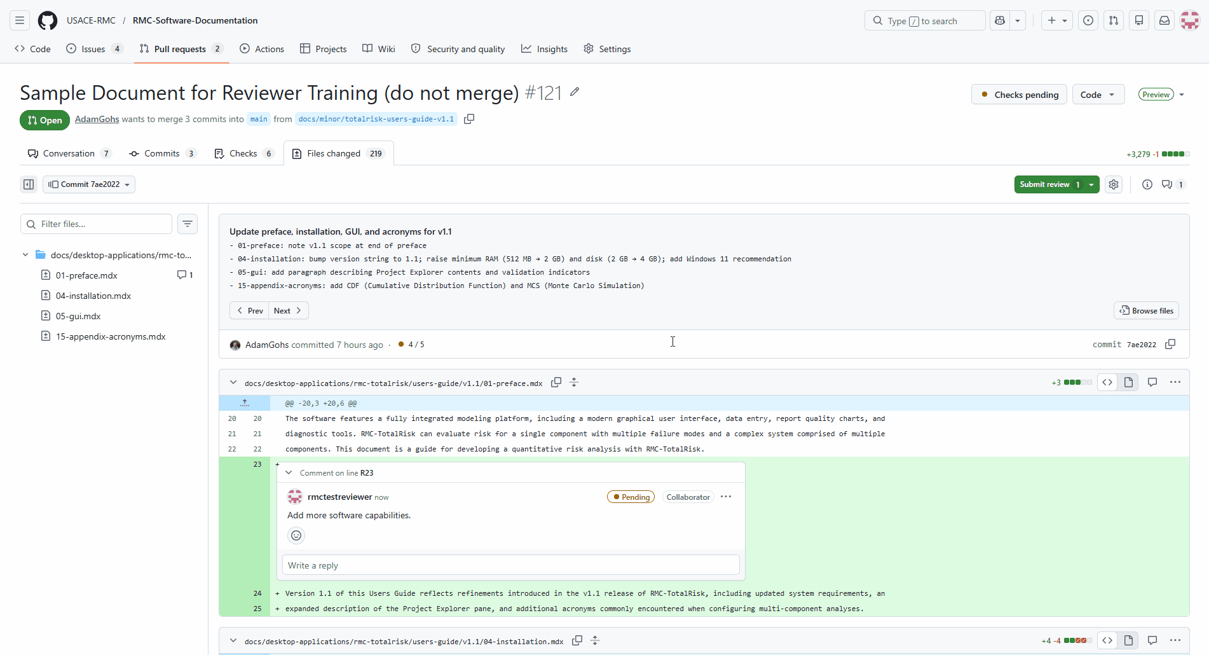Click the Filter files input
1209x655 pixels.
coord(97,224)
